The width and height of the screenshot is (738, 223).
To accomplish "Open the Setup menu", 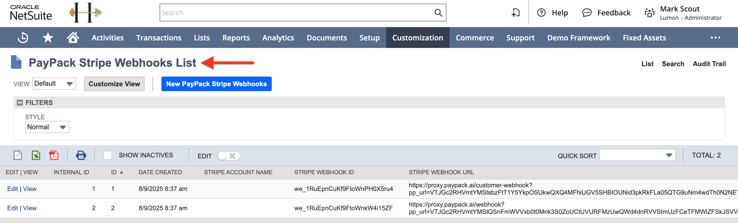I will (x=370, y=38).
